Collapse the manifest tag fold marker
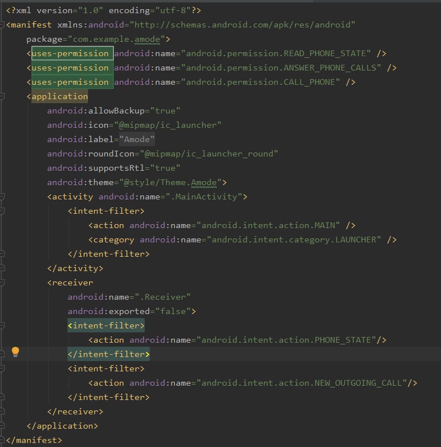This screenshot has height=447, width=441. [x=2, y=25]
